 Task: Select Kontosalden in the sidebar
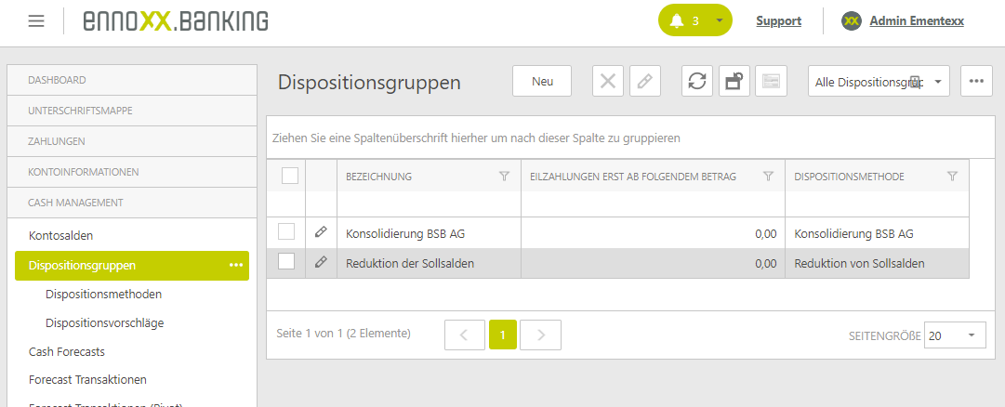point(60,236)
